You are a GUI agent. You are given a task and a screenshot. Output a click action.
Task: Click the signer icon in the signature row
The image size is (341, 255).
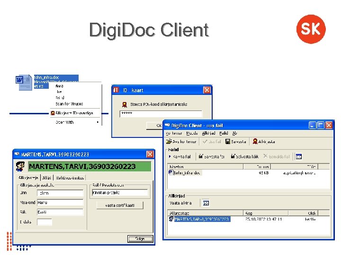pos(171,219)
